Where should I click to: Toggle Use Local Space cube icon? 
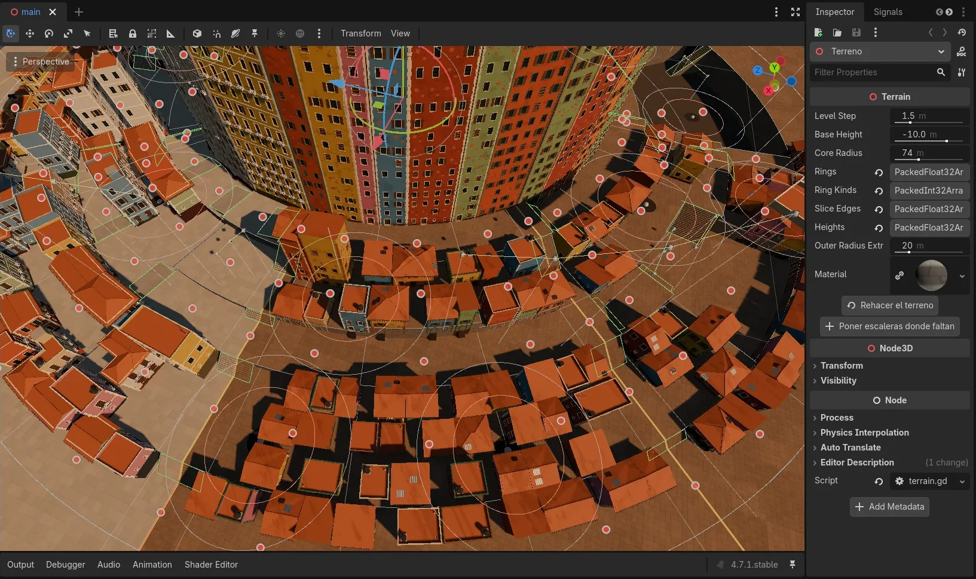(197, 33)
